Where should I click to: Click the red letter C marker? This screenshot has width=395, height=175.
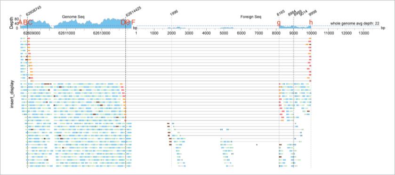[x=30, y=23]
